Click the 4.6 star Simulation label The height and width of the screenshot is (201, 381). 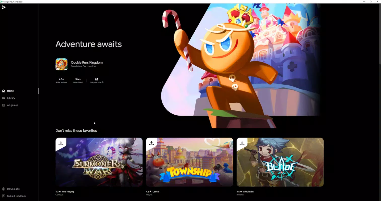click(x=245, y=192)
